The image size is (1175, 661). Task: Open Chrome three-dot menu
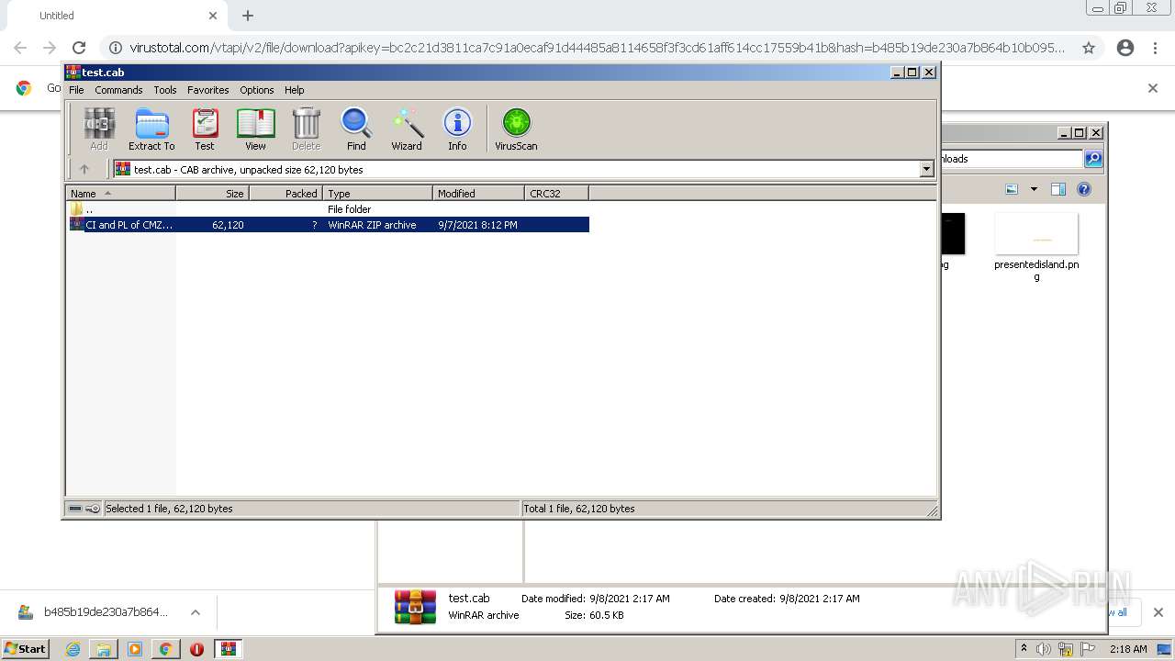tap(1156, 48)
